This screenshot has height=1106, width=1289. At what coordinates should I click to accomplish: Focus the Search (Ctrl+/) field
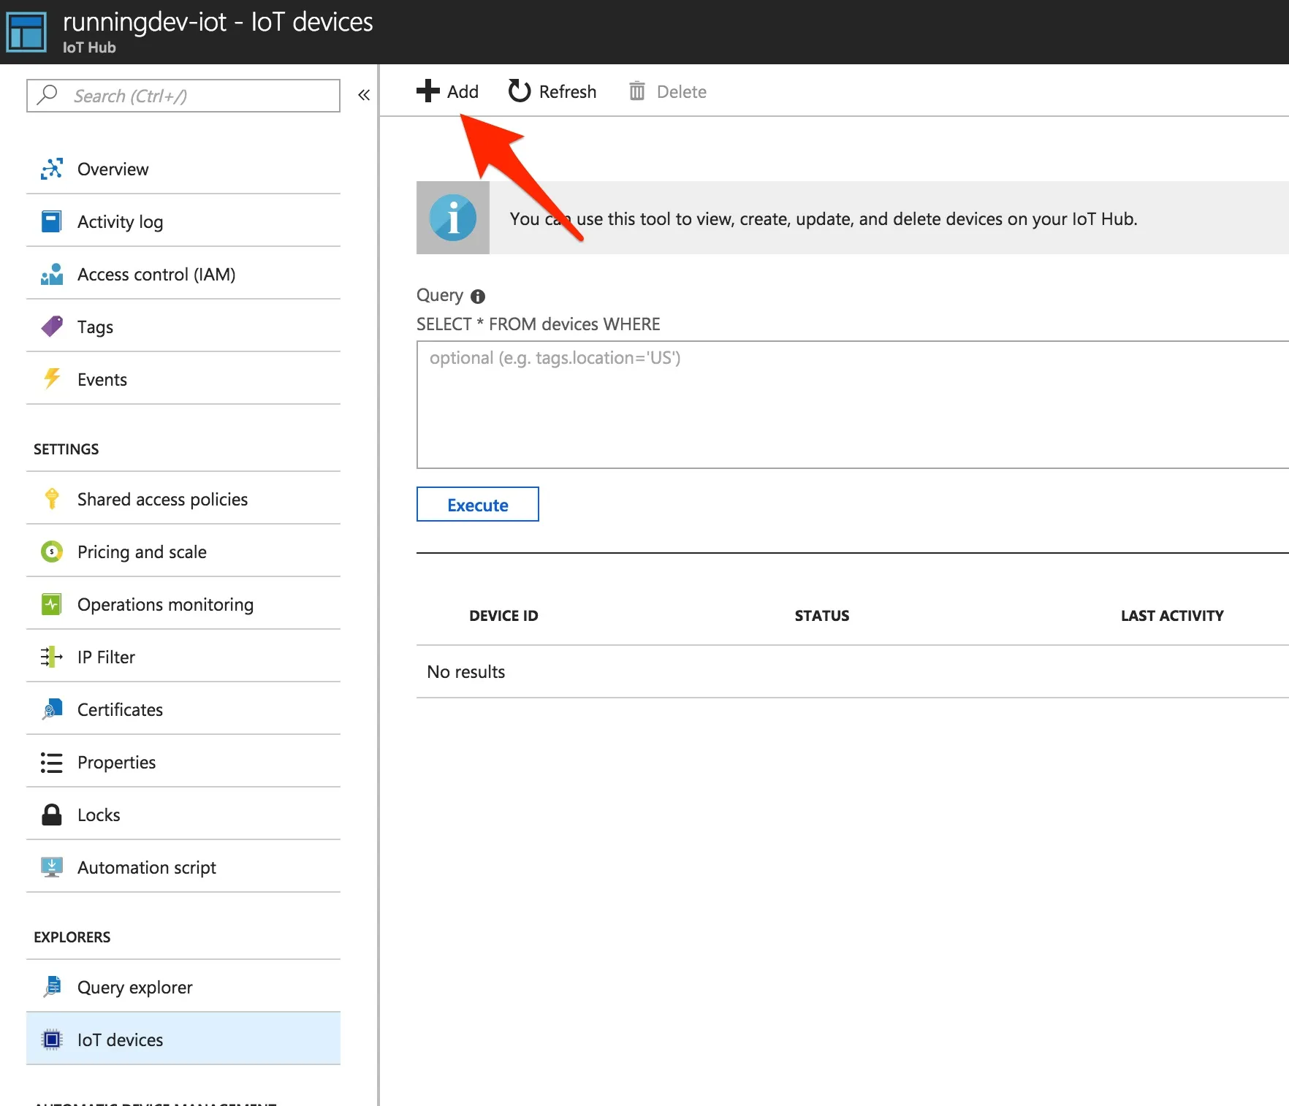[x=183, y=96]
